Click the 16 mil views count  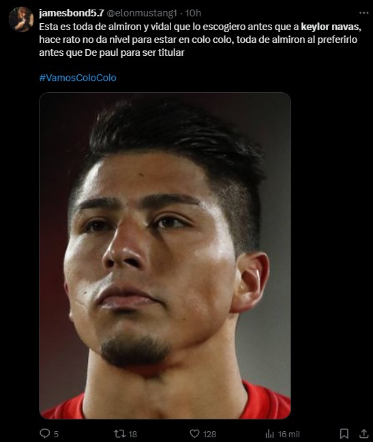click(288, 434)
